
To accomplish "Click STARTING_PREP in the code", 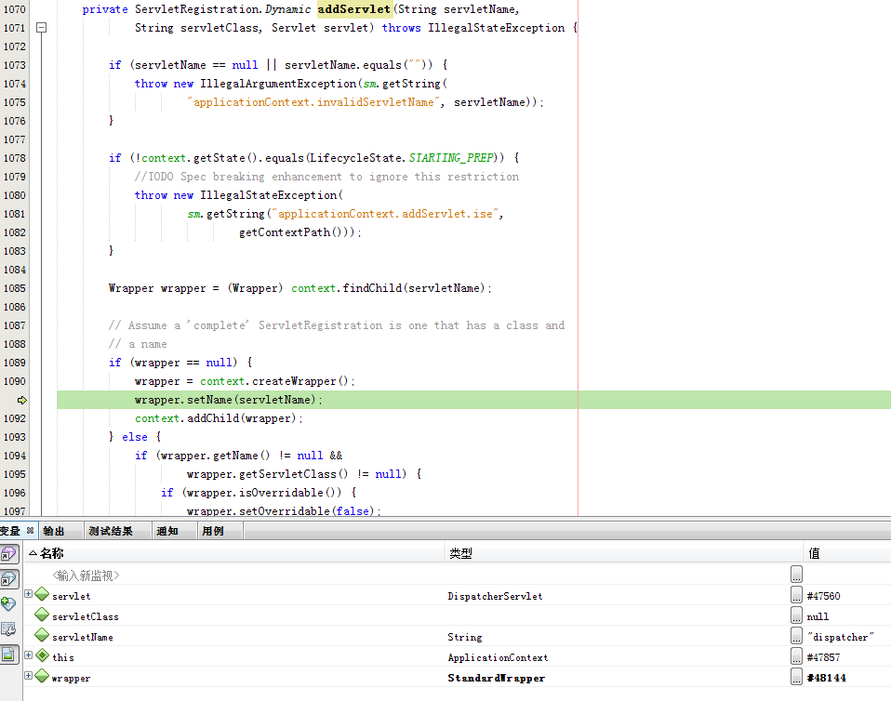I will 451,158.
